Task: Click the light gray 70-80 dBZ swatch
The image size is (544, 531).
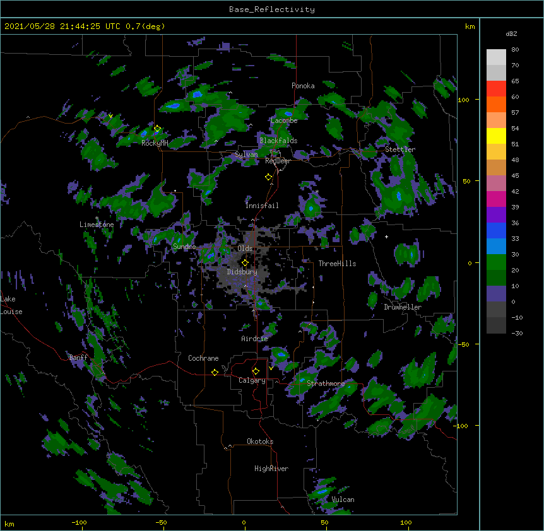Action: coord(496,57)
